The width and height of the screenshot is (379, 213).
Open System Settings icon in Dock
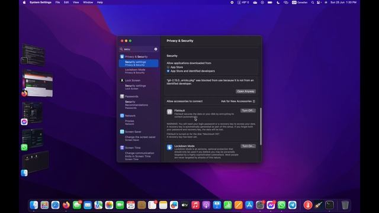pos(260,205)
